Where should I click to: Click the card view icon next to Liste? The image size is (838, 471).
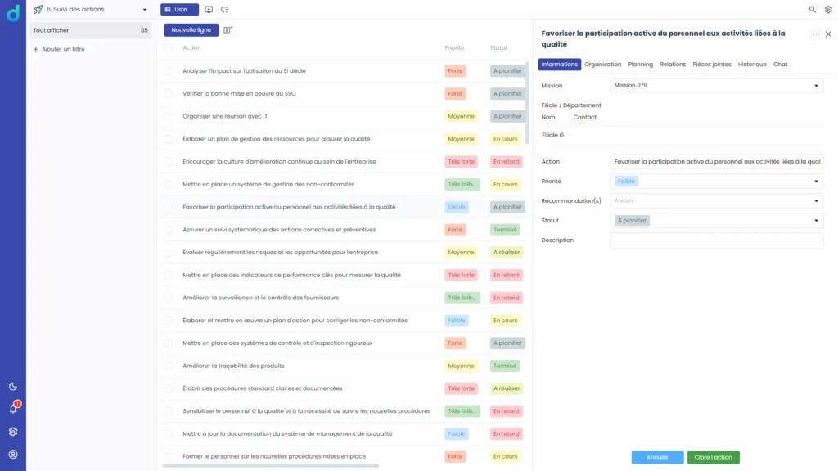point(208,9)
